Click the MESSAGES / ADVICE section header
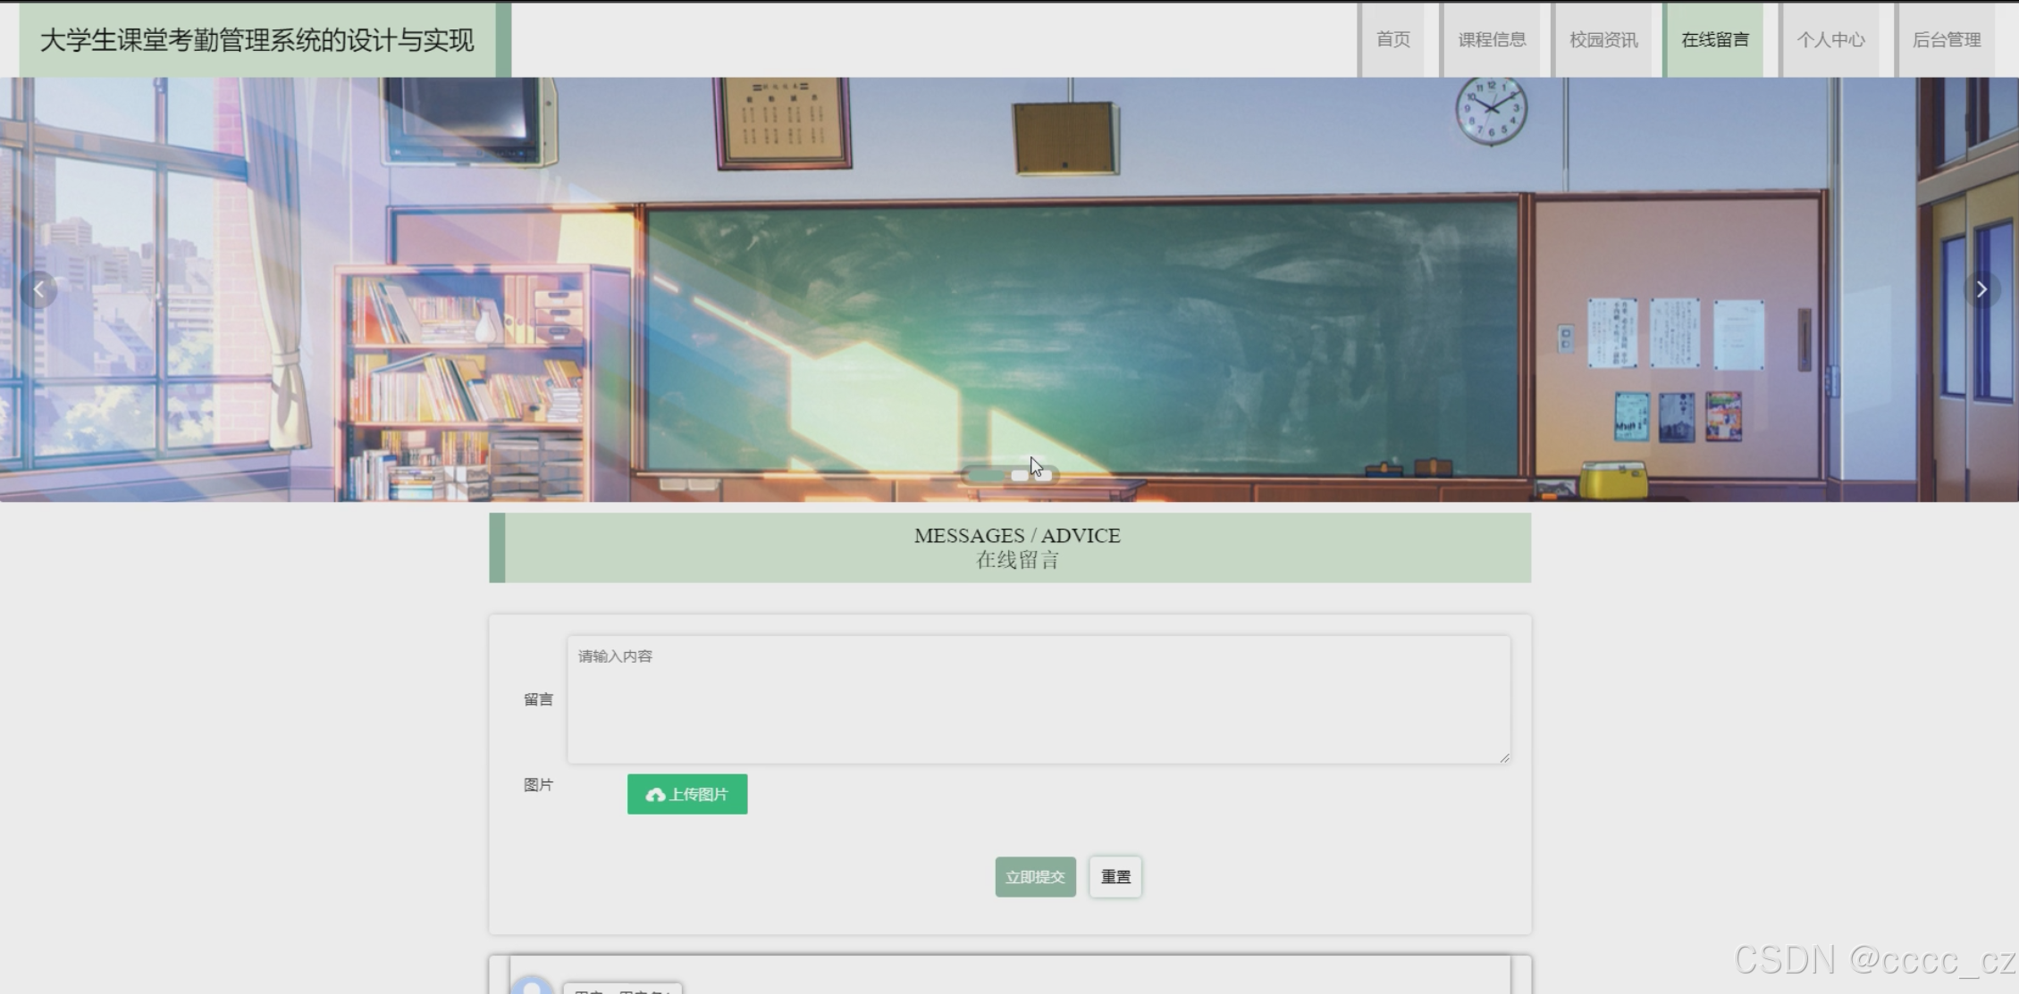2019x994 pixels. click(x=1017, y=547)
